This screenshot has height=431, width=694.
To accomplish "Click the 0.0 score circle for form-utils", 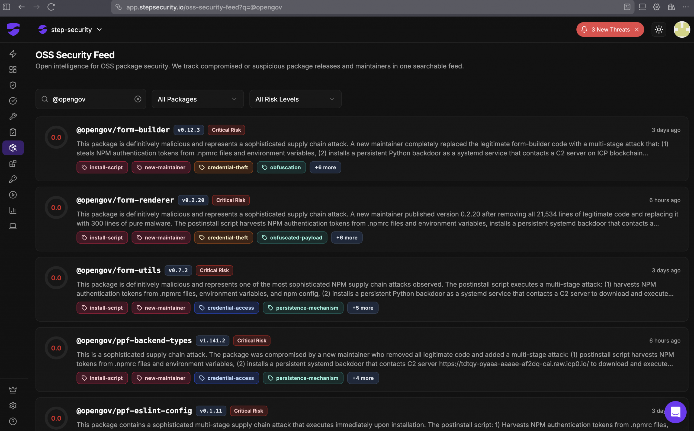I will point(56,278).
